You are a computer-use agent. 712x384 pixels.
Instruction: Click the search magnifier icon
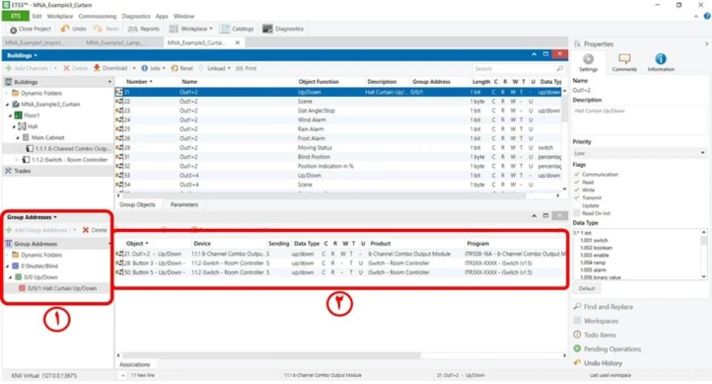pos(559,68)
